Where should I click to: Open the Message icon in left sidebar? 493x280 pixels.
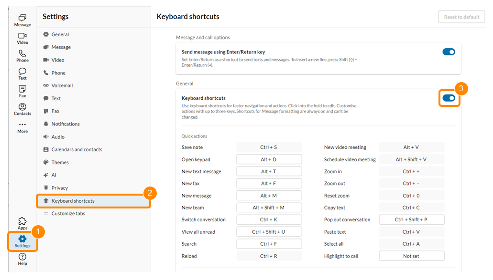(22, 20)
